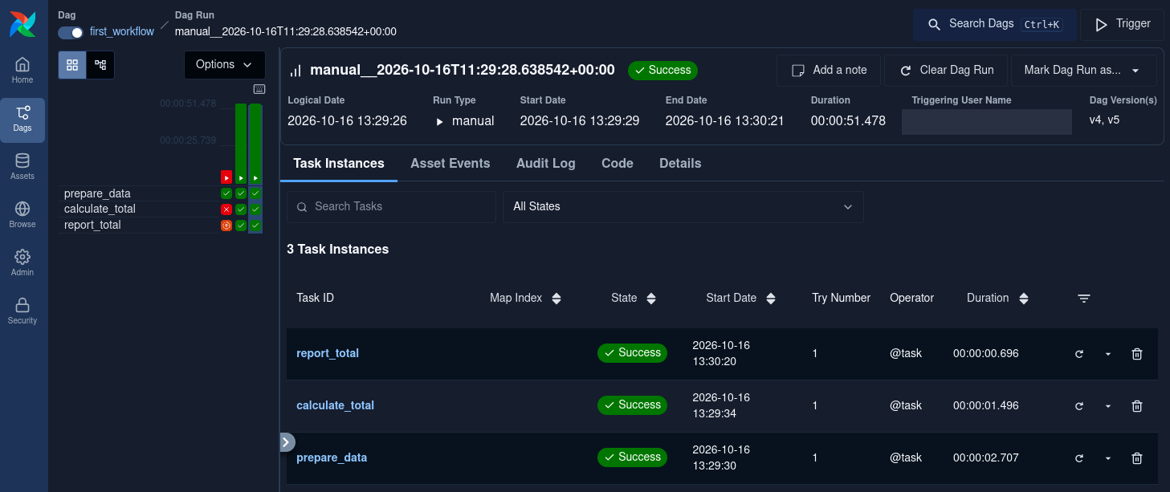Select calculate_total row in the grid tree
This screenshot has width=1170, height=492.
point(100,209)
